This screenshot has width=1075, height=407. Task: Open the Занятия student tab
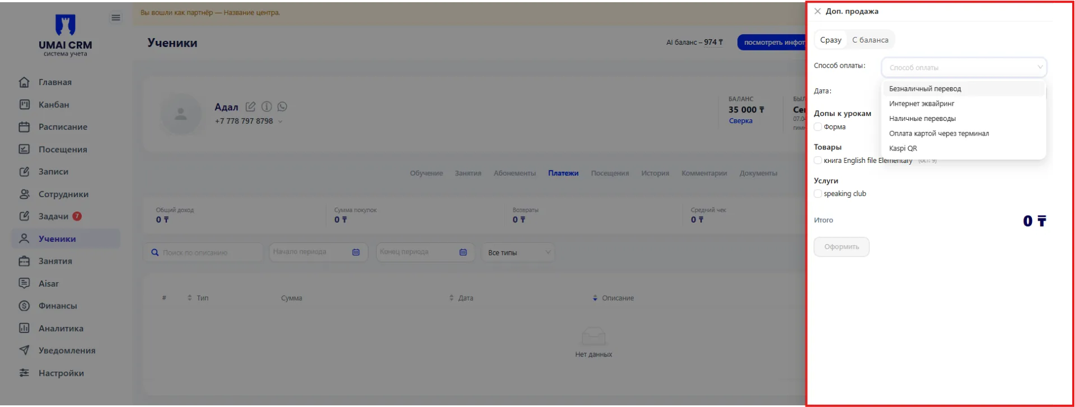coord(468,173)
